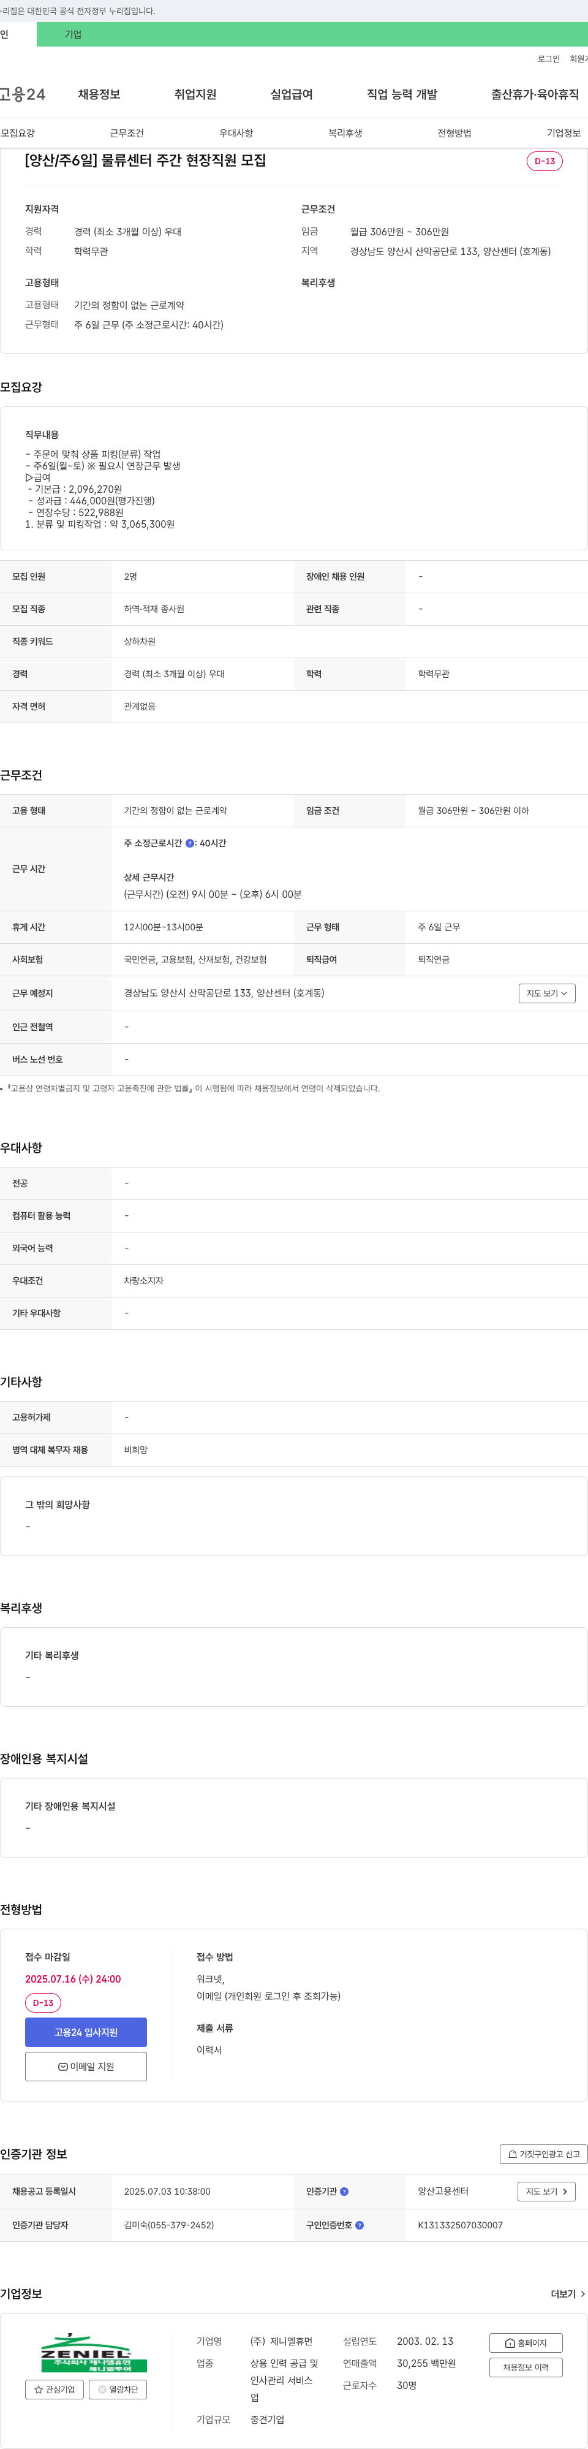Click the D-13 badge beside job title

(545, 161)
